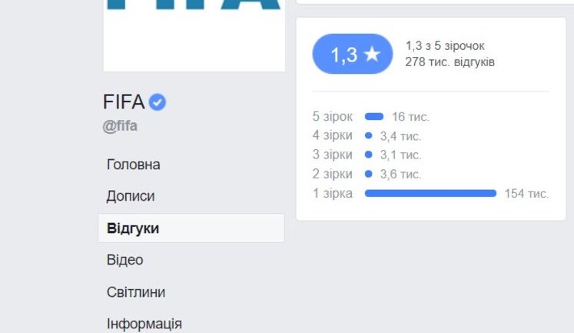Click the 5 зірок rating bar
The image size is (574, 333).
[x=374, y=117]
